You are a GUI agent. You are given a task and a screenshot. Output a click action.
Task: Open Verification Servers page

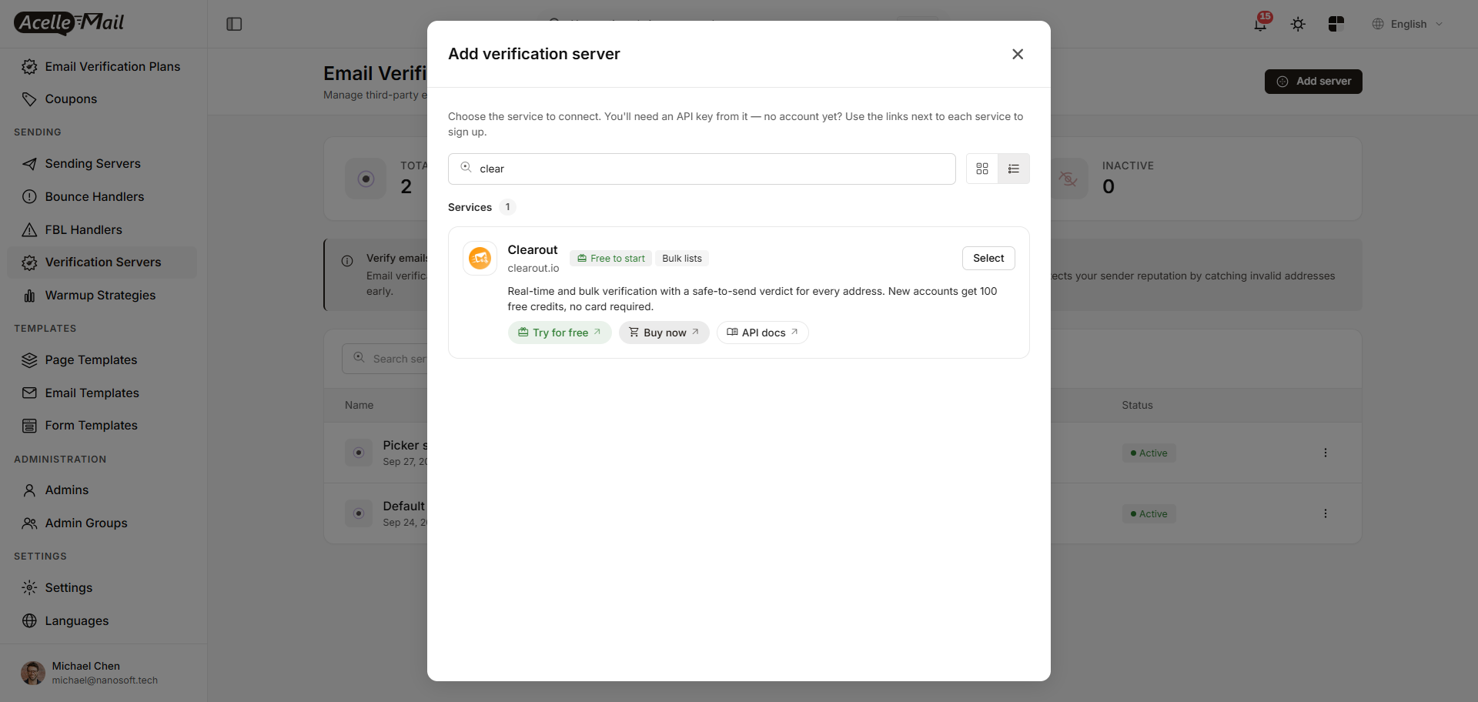point(102,262)
